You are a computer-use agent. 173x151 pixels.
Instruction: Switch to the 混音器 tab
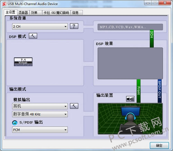(23, 12)
